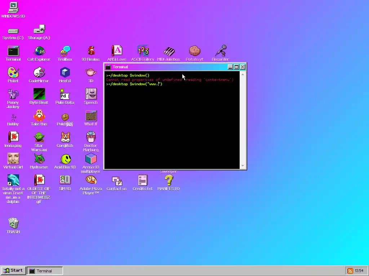
Task: Minimize the Terminal window
Action: point(230,67)
